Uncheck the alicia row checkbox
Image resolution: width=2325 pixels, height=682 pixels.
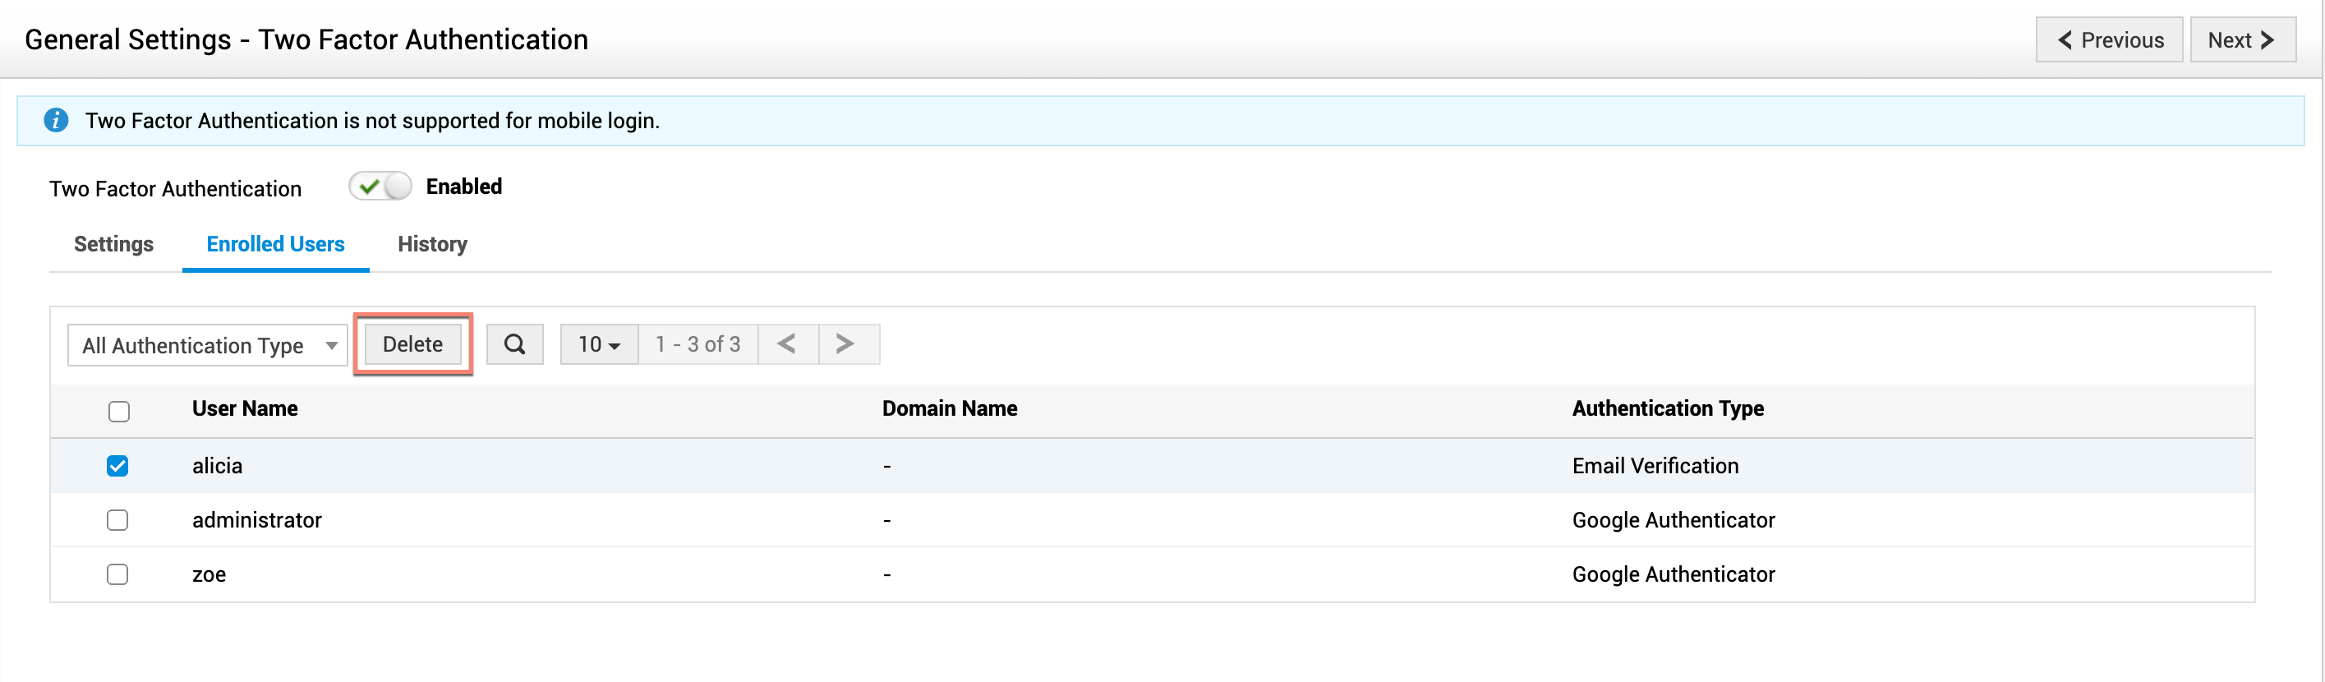(117, 466)
